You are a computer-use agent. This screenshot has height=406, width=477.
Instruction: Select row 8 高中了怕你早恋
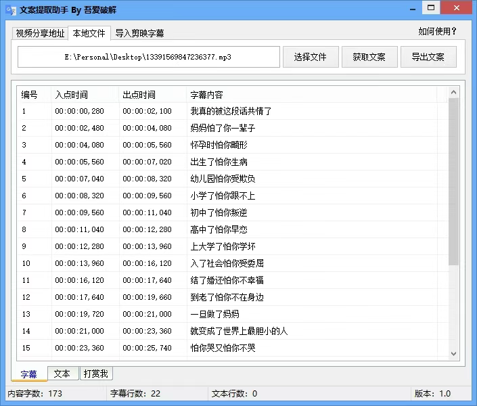pyautogui.click(x=219, y=229)
